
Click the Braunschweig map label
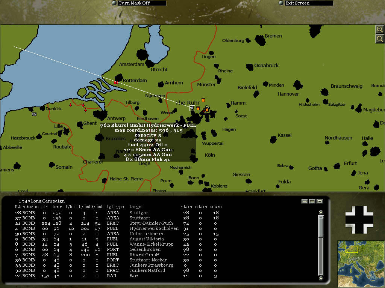tap(346, 86)
